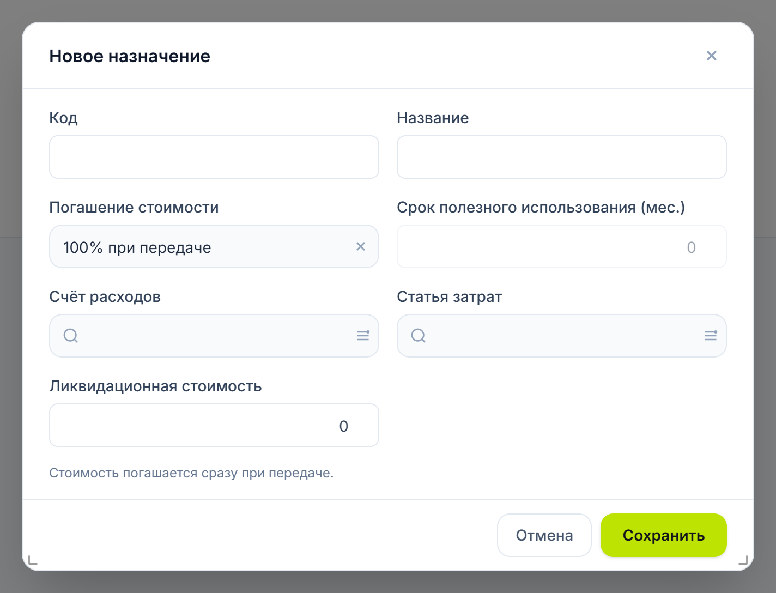Click the search icon in Статья затрат
776x593 pixels.
coord(419,336)
